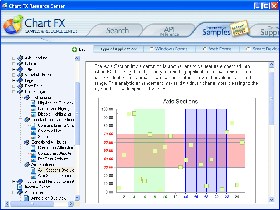Viewport: 280px width, 210px height.
Task: Click the Constant Lines and Stripes book icon
Action: tap(27, 120)
